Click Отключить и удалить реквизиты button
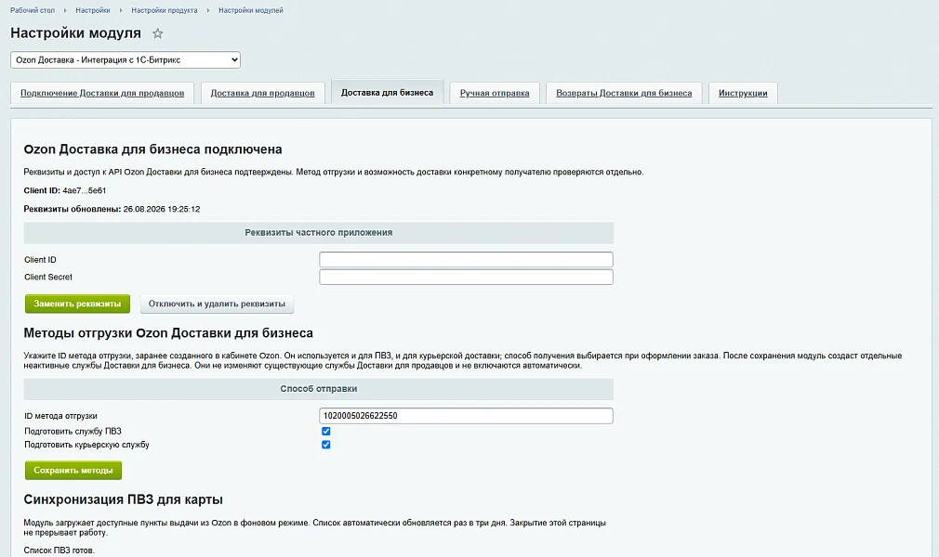The height and width of the screenshot is (557, 939). click(217, 304)
